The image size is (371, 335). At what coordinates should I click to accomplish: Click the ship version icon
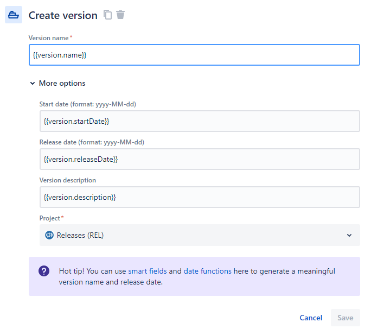(14, 15)
